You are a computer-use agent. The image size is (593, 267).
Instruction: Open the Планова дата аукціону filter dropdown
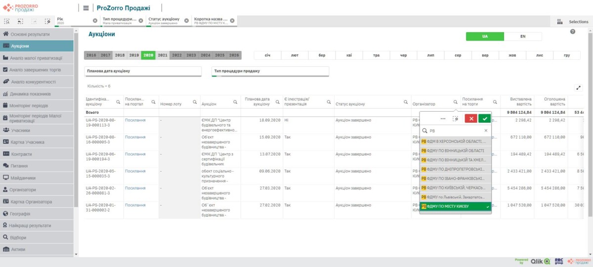click(x=143, y=71)
